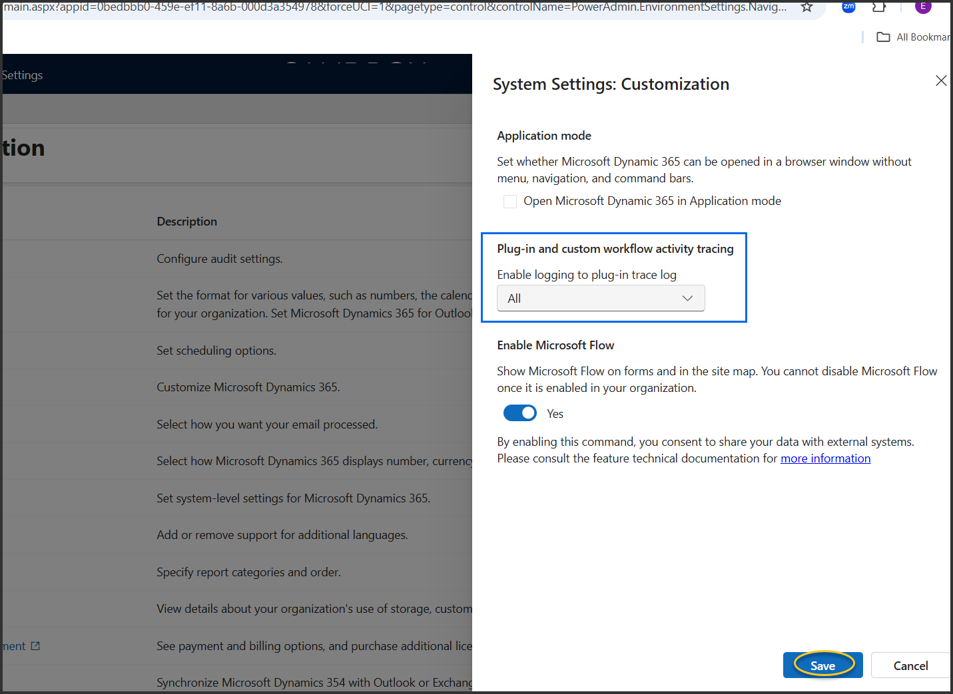Open the more information link
This screenshot has height=694, width=953.
point(825,458)
